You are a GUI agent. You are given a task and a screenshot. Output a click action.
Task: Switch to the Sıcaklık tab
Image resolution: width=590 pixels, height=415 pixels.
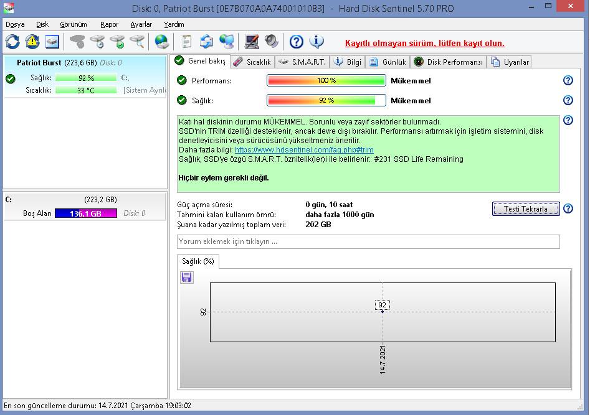(x=252, y=62)
